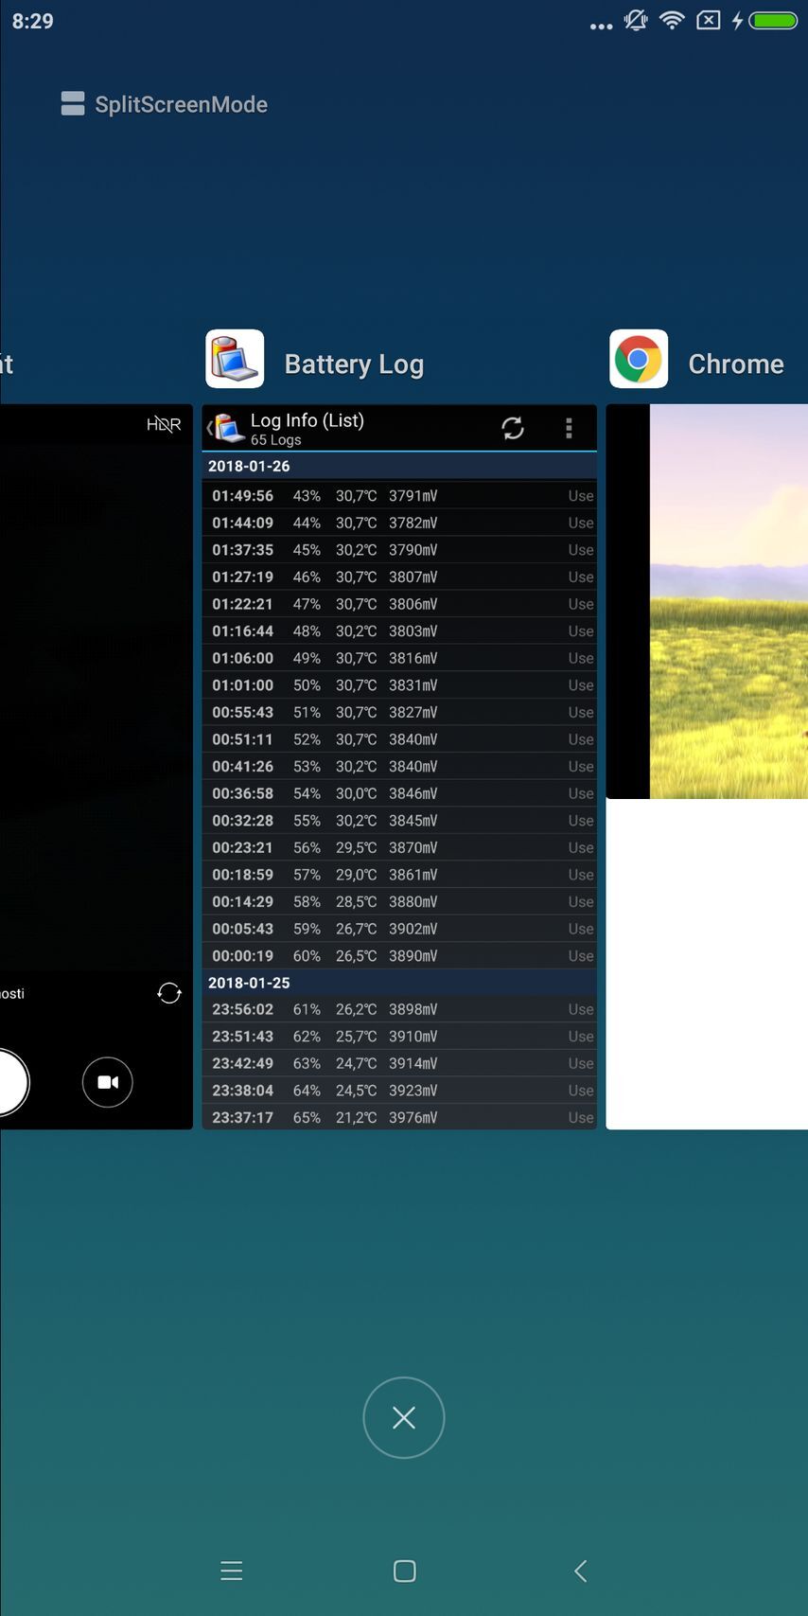808x1616 pixels.
Task: Select the 23:56:02 log entry at 61%
Action: click(399, 1010)
